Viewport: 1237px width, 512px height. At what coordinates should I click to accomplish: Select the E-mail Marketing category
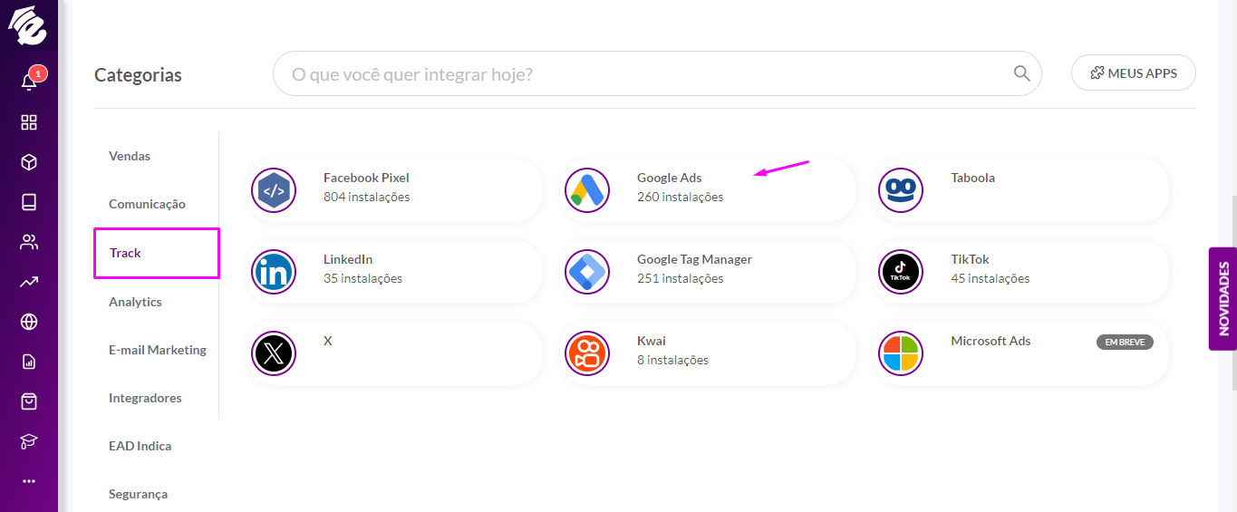(x=158, y=350)
